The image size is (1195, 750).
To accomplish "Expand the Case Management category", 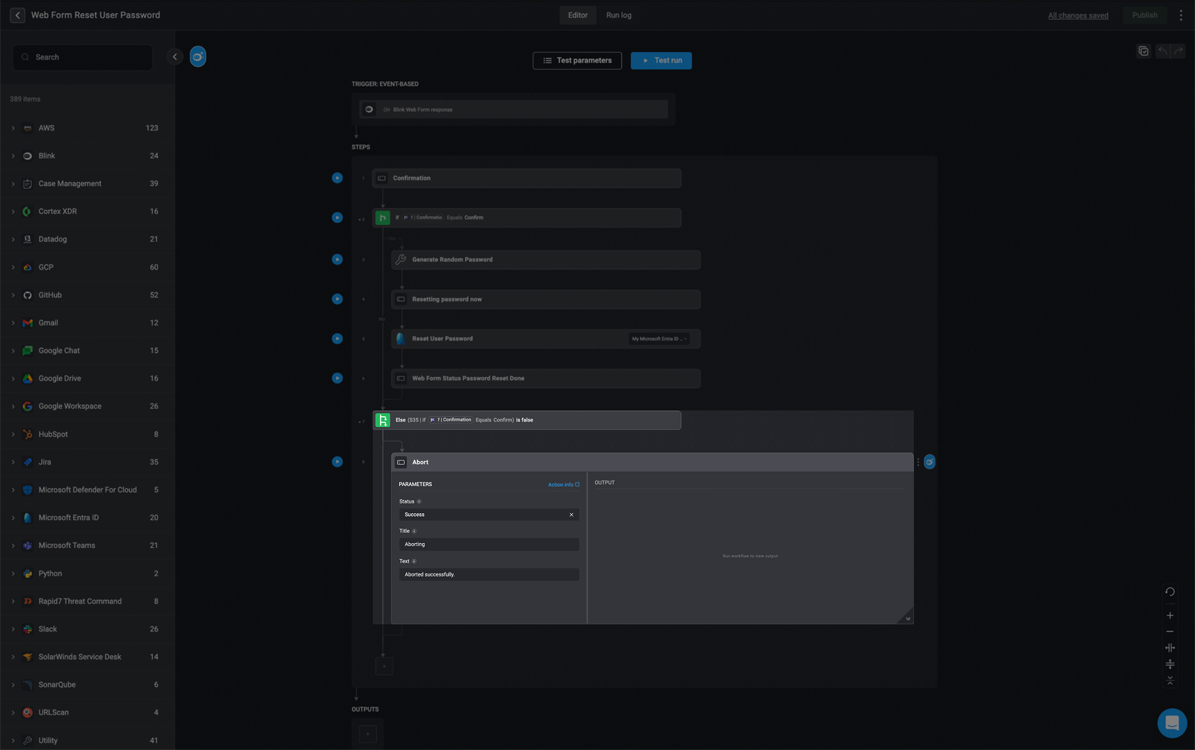I will pos(13,184).
